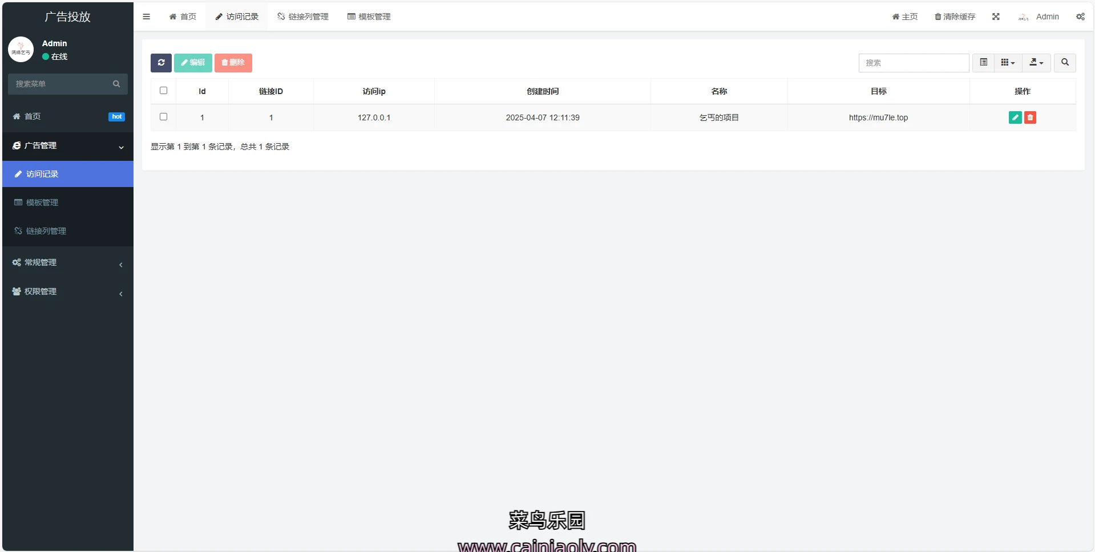
Task: Click 清除缓存 in the top bar
Action: (x=955, y=17)
